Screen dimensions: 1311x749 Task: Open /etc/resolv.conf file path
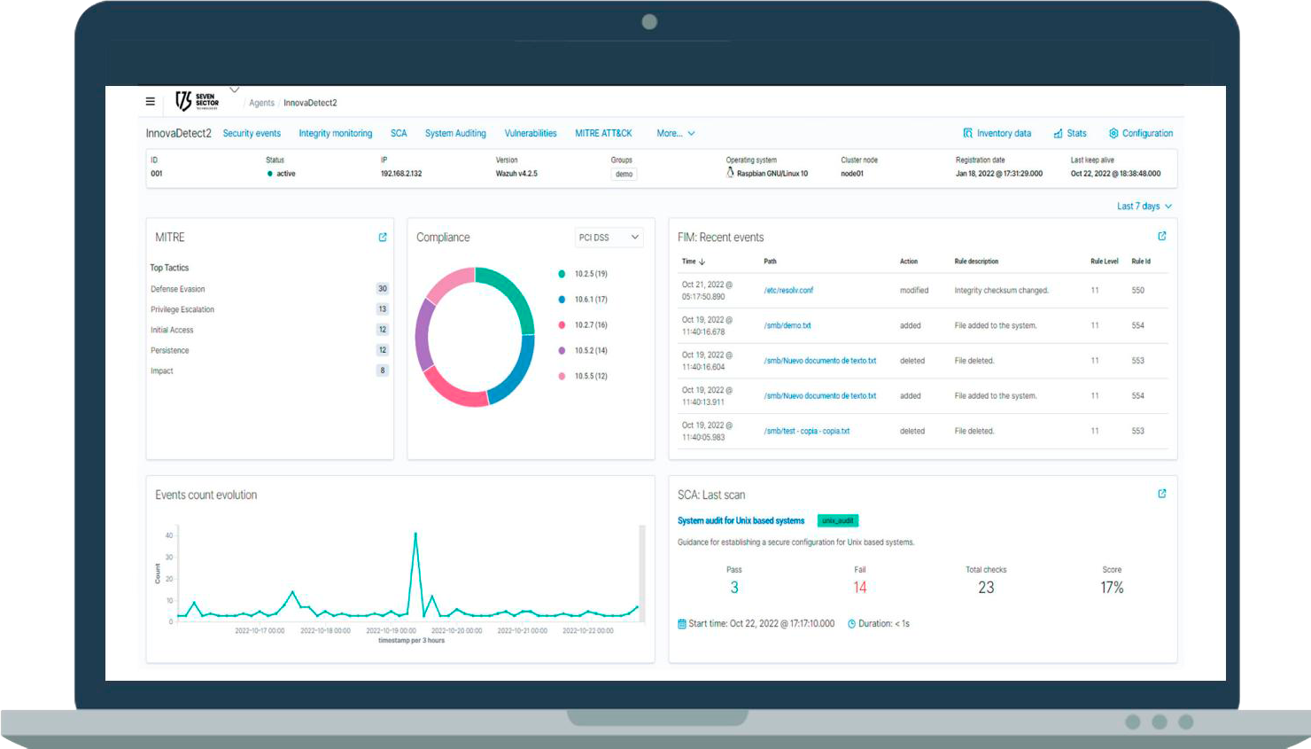click(788, 291)
